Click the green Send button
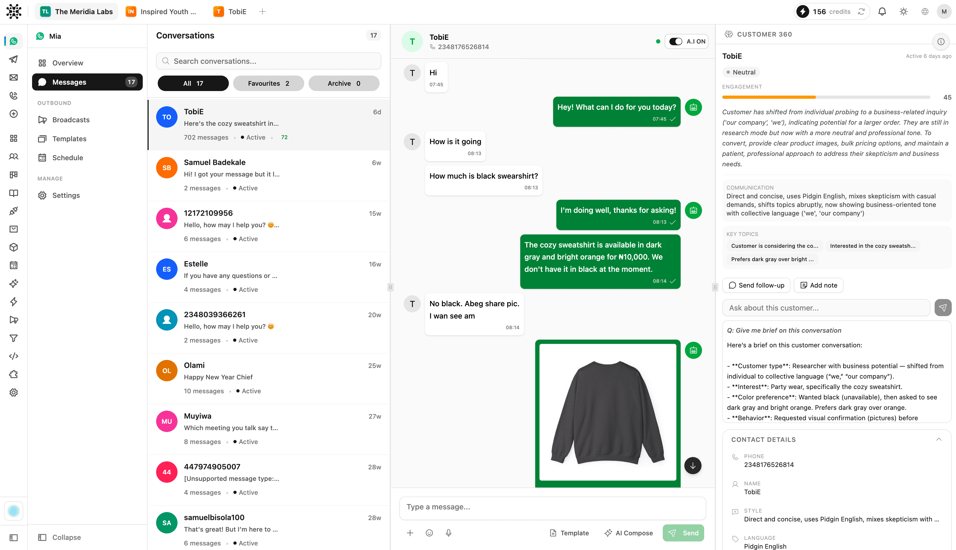Image resolution: width=956 pixels, height=550 pixels. 683,533
